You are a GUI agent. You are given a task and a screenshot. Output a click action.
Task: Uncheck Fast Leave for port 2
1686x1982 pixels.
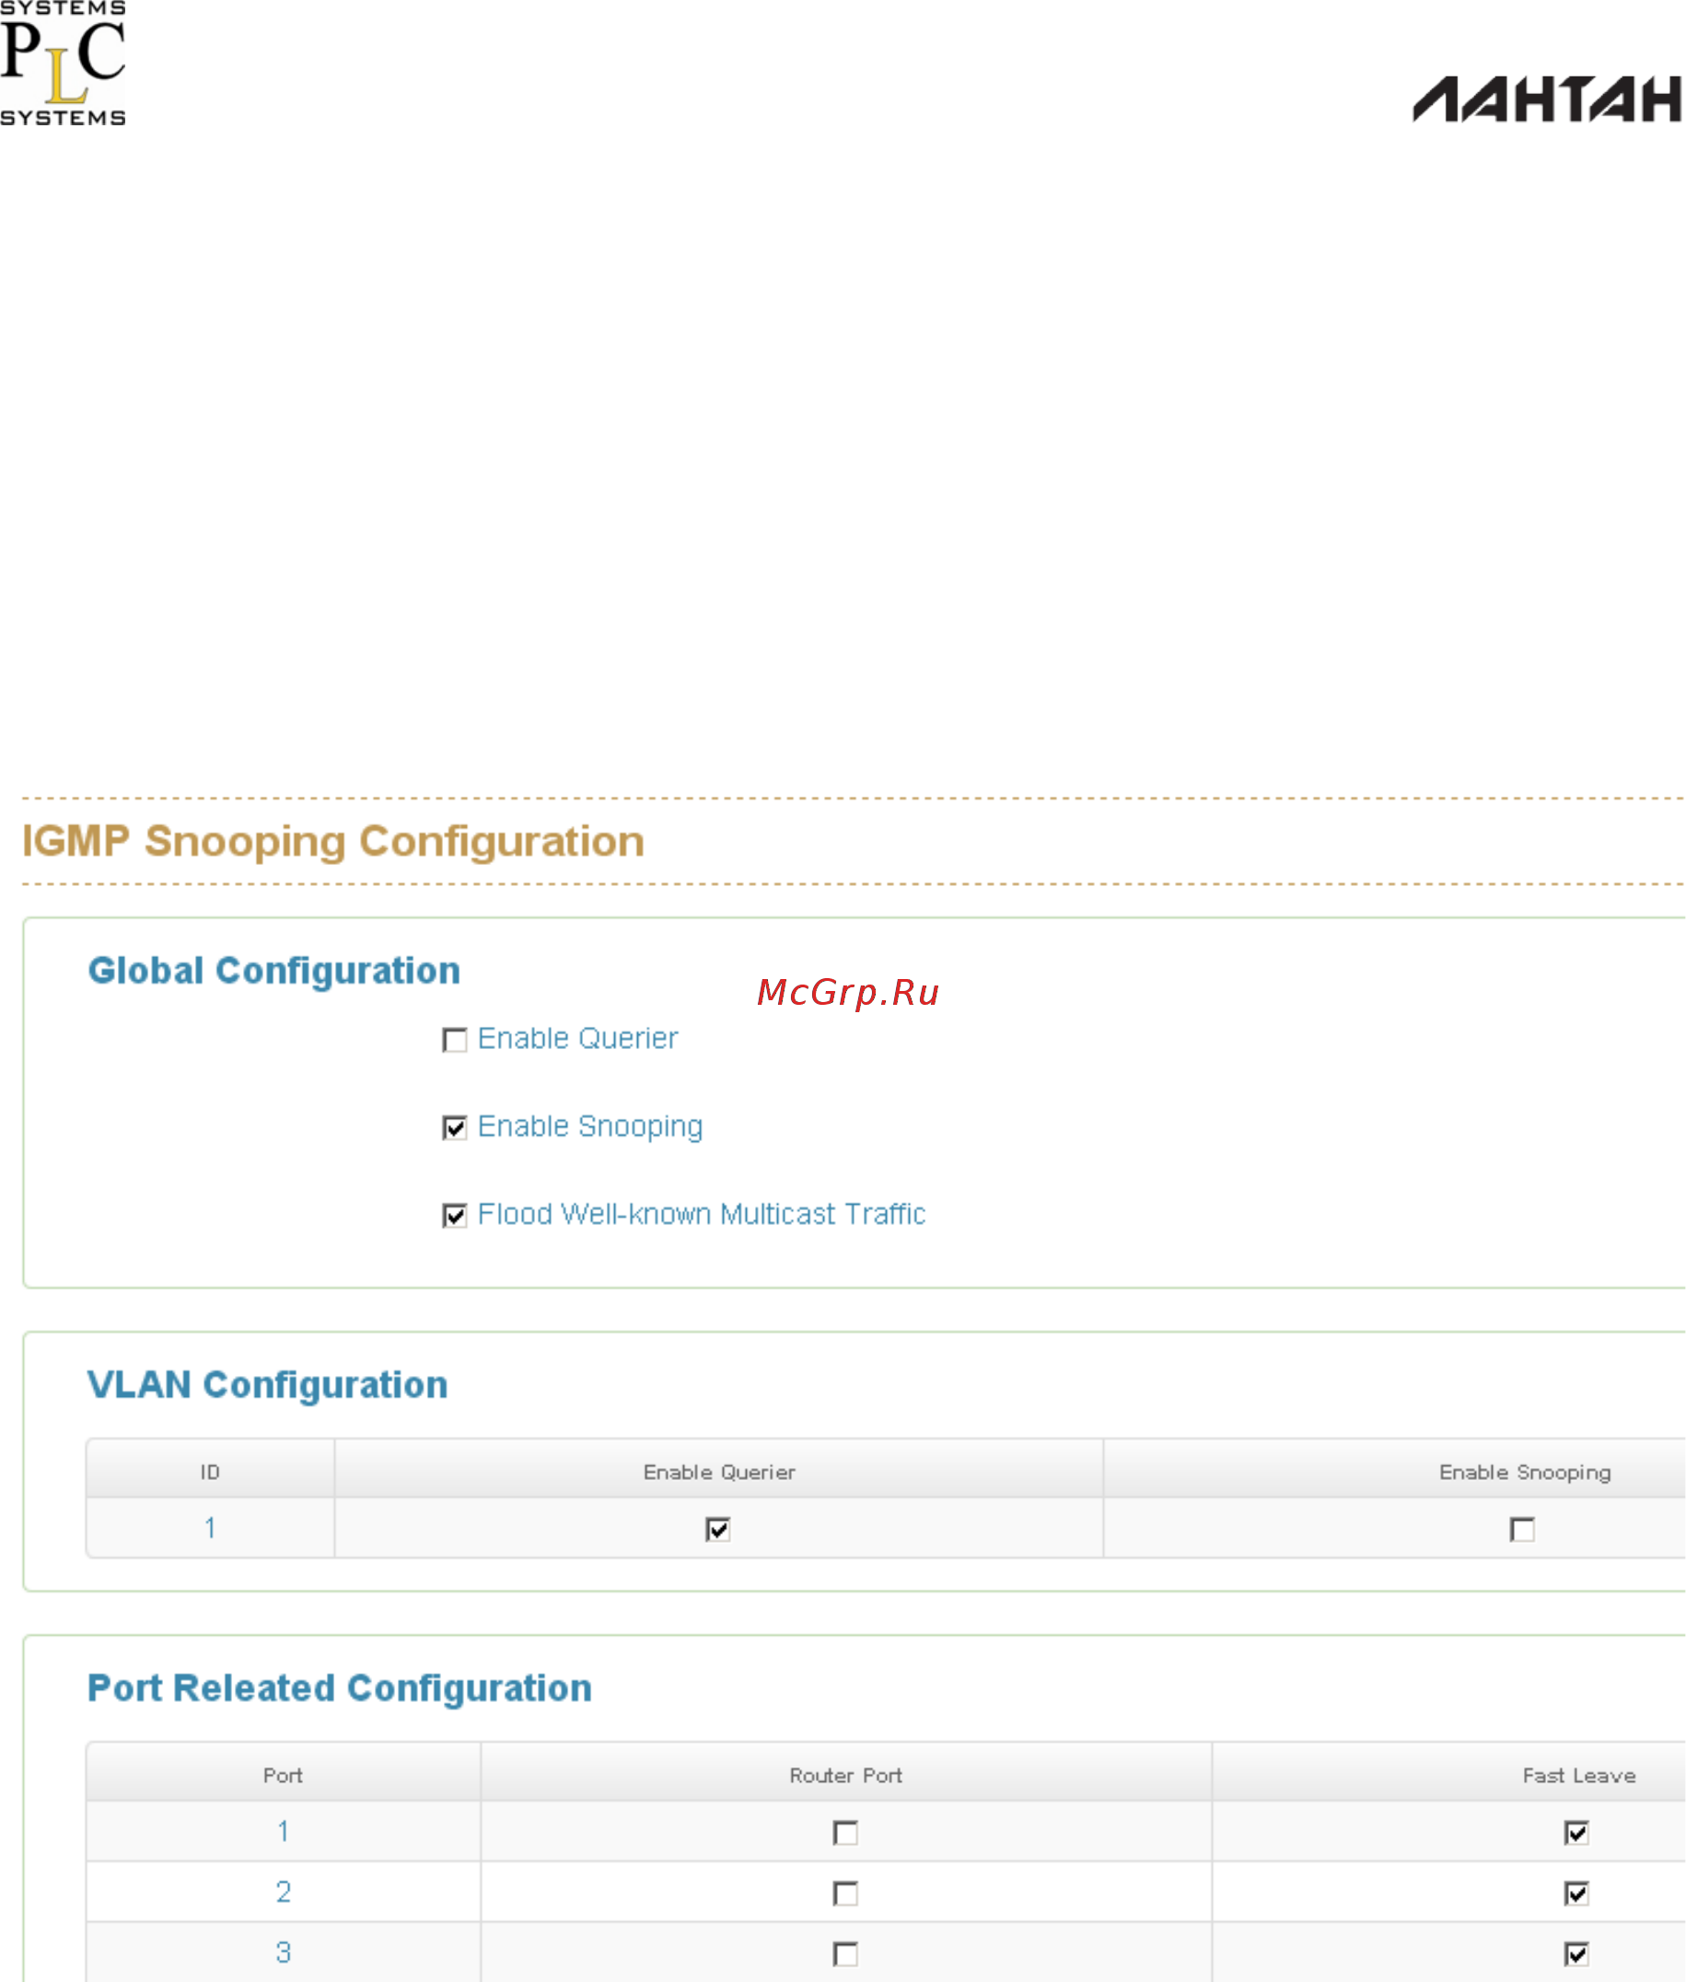click(1576, 1893)
